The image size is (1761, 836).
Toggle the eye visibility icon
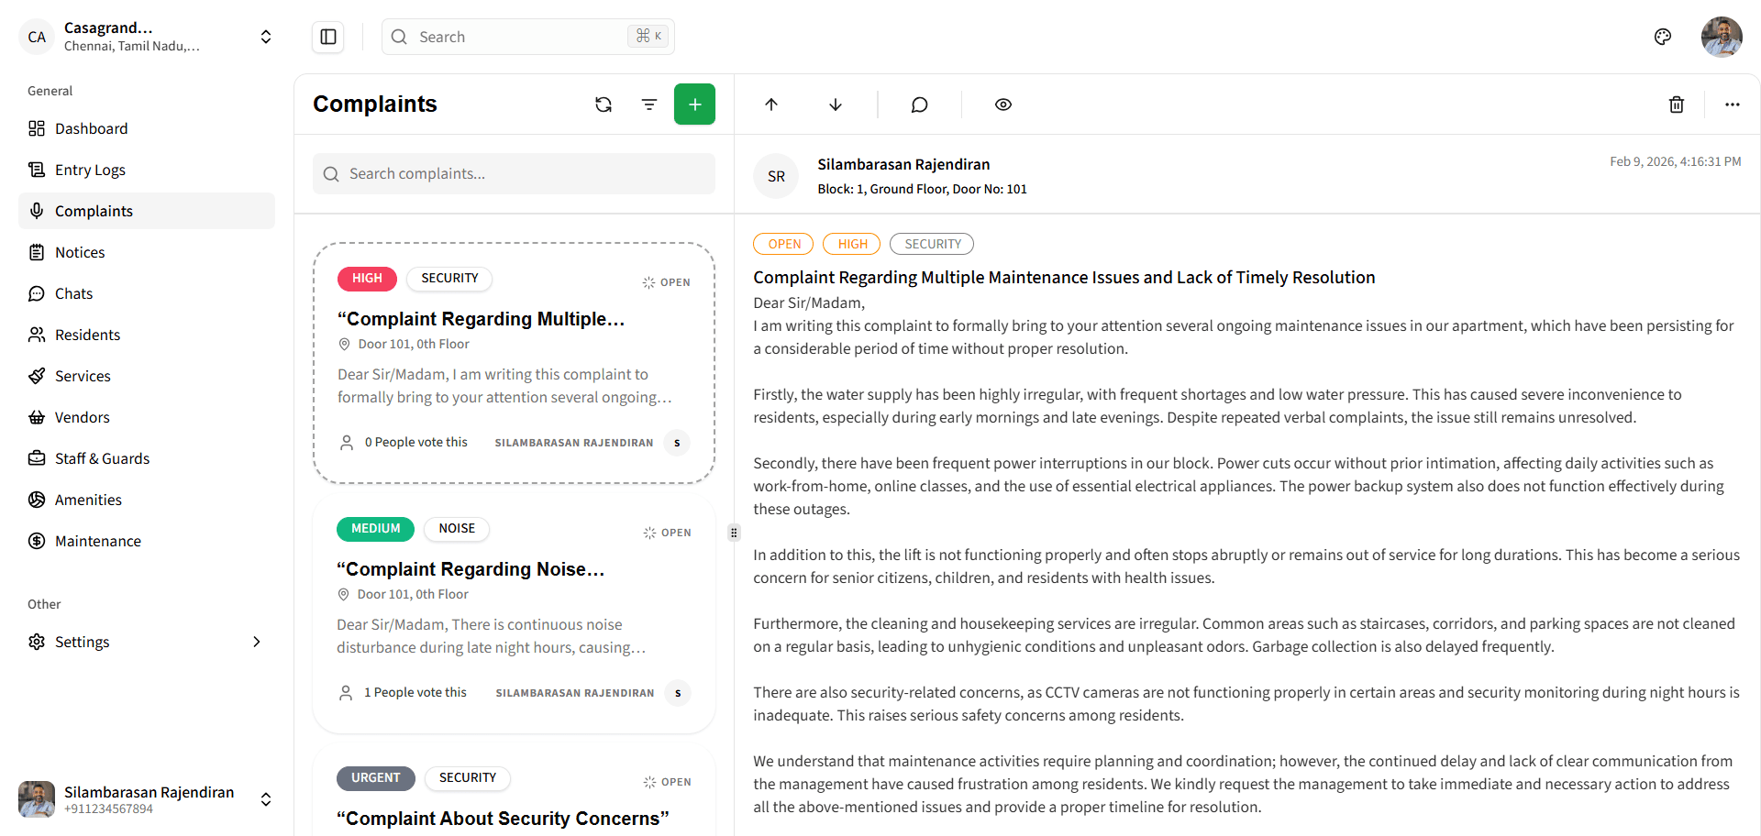(1003, 104)
